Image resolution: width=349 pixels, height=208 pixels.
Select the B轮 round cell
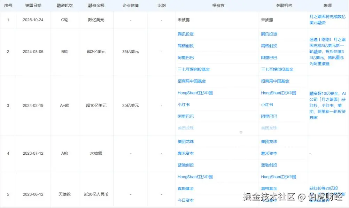point(64,52)
